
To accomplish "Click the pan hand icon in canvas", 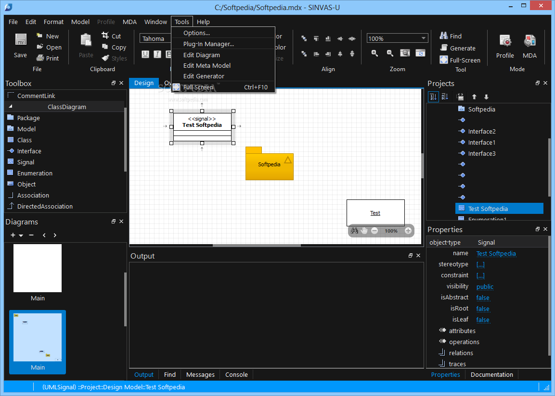I will tap(364, 231).
